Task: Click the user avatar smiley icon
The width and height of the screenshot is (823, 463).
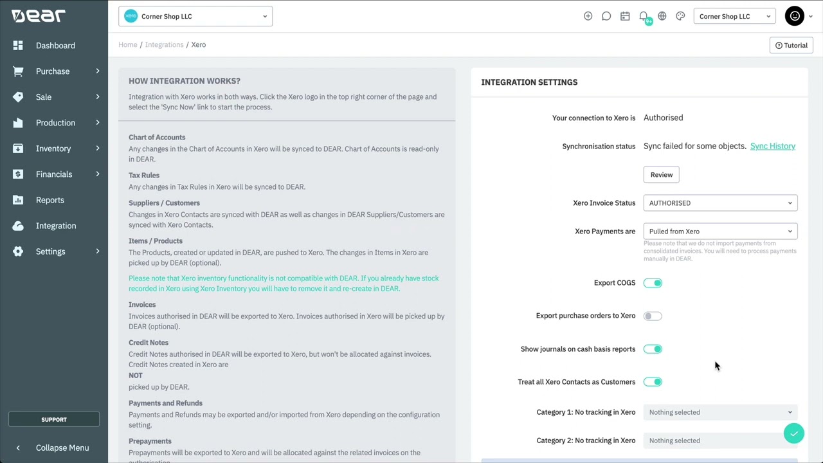Action: tap(795, 16)
